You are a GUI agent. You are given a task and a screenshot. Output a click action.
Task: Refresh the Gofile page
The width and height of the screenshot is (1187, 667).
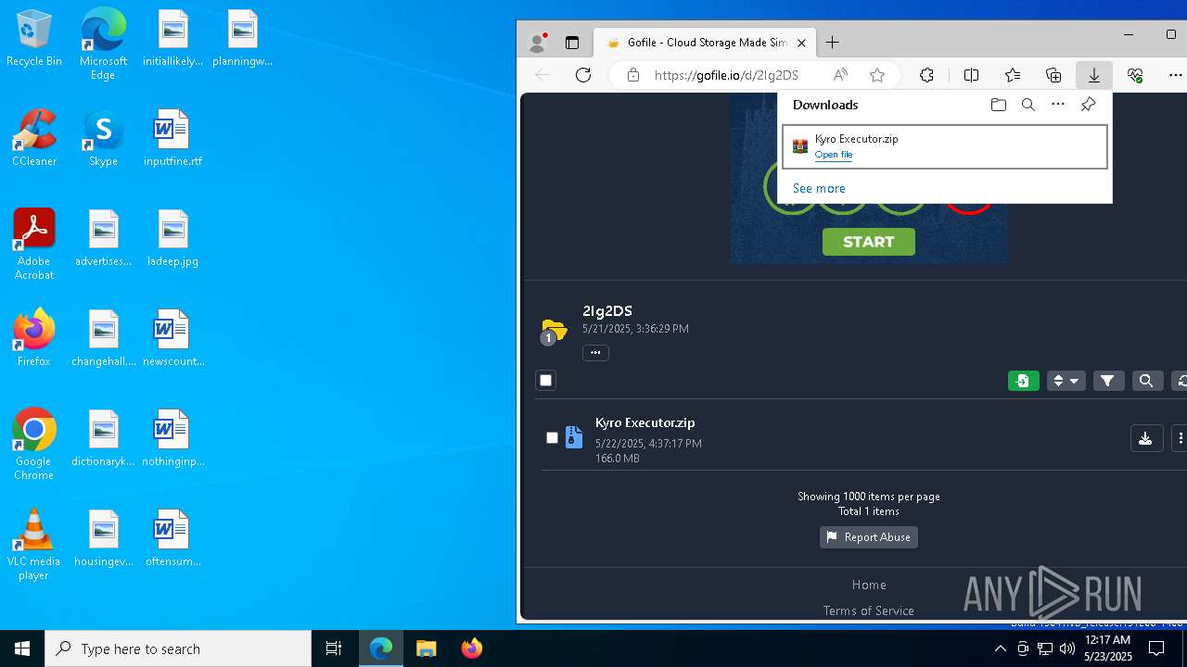(x=583, y=75)
